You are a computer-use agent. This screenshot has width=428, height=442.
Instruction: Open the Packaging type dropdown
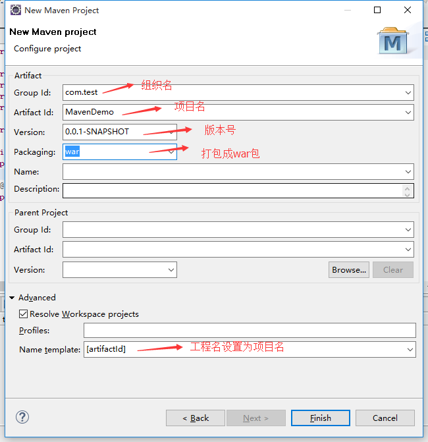coord(171,152)
